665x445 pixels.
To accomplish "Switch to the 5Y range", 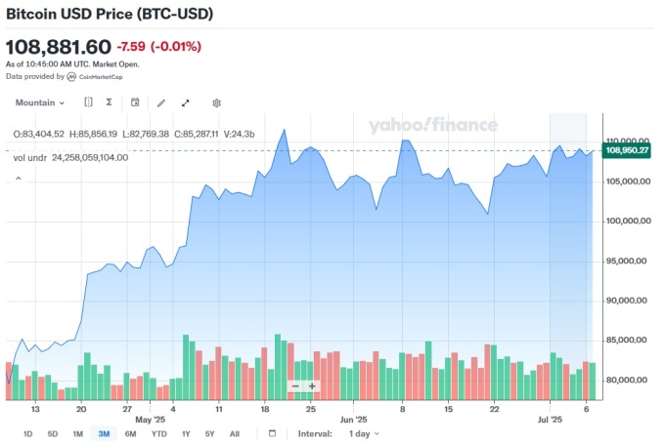I will tap(210, 433).
